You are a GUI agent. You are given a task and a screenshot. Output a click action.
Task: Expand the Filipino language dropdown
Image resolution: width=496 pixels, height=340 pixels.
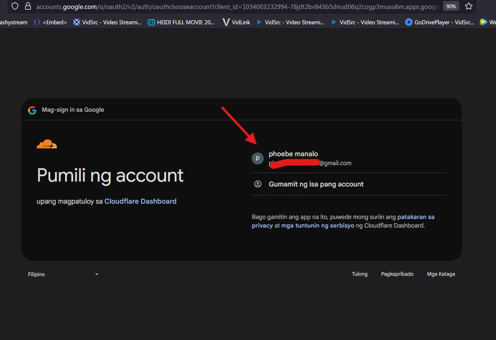(63, 274)
